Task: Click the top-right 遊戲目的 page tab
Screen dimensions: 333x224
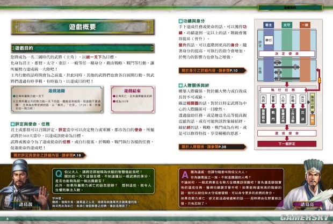Action: 290,8
